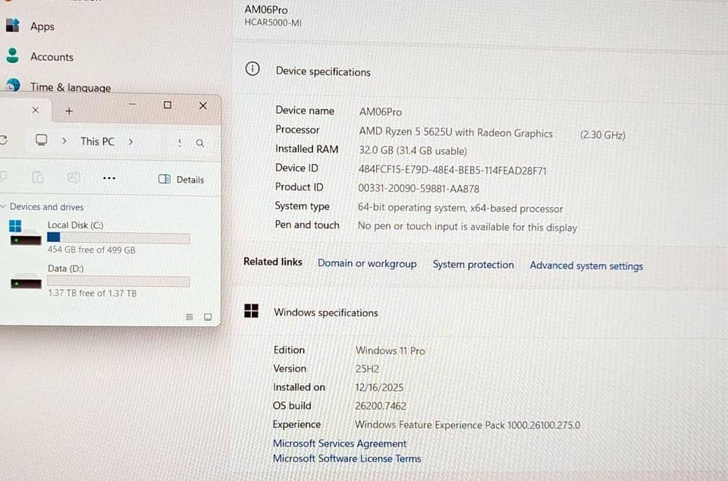Click the computer icon in address bar
The width and height of the screenshot is (728, 481).
tap(41, 140)
